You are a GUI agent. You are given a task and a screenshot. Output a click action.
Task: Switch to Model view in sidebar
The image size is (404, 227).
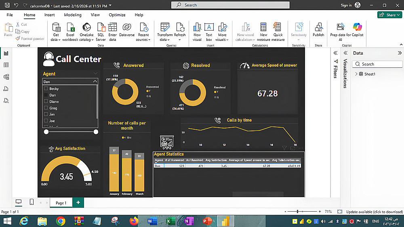6,77
